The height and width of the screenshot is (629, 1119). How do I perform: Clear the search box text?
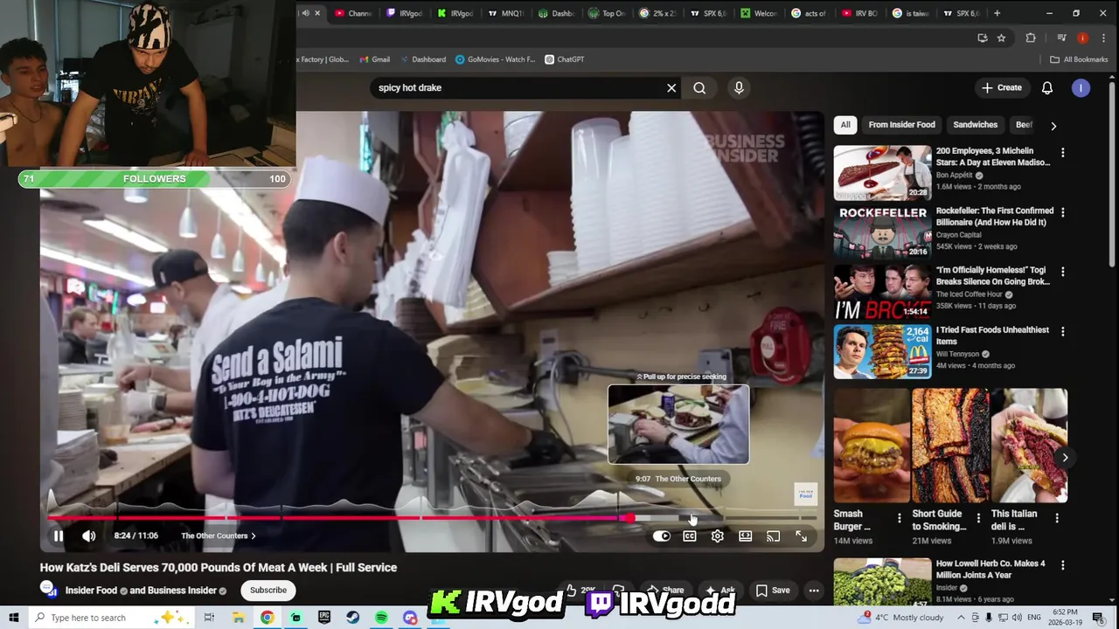671,88
